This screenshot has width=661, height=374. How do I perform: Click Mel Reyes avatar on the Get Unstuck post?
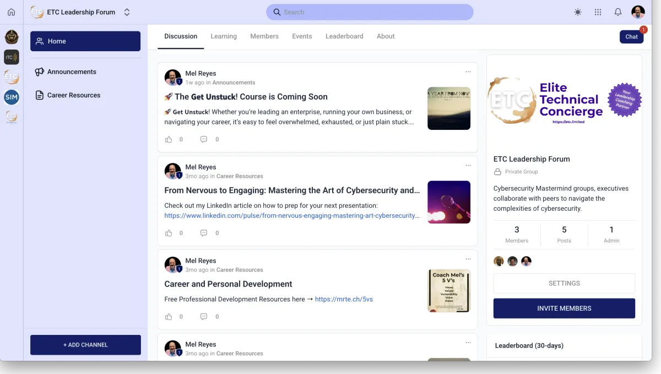pyautogui.click(x=173, y=78)
